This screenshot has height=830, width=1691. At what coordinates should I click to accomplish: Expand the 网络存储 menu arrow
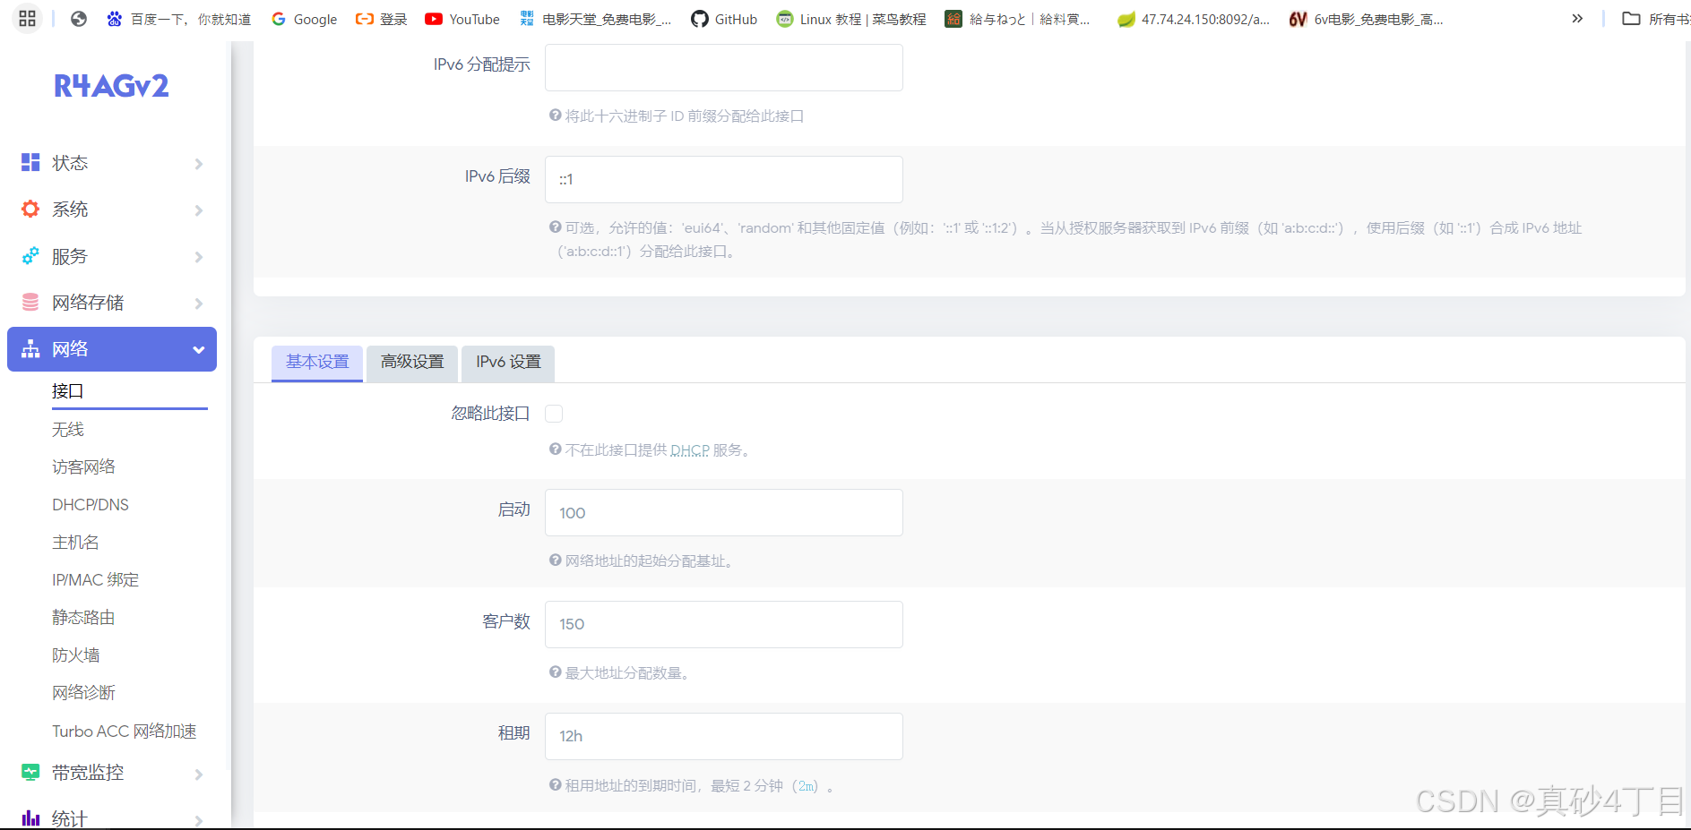coord(198,304)
